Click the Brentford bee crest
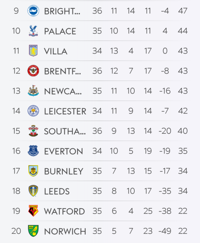Screen dimensions: 200x243 [33, 71]
